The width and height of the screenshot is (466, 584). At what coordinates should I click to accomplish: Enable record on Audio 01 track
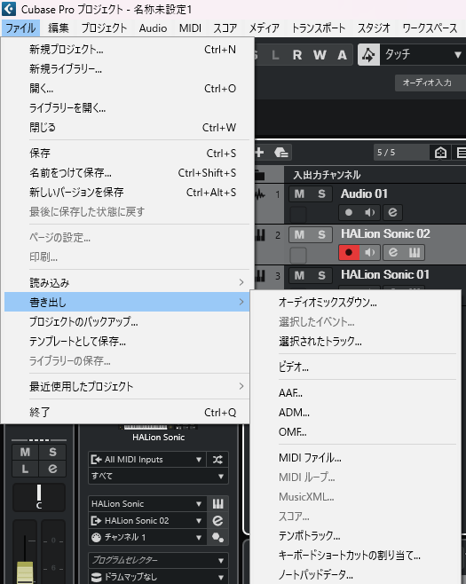tap(349, 212)
